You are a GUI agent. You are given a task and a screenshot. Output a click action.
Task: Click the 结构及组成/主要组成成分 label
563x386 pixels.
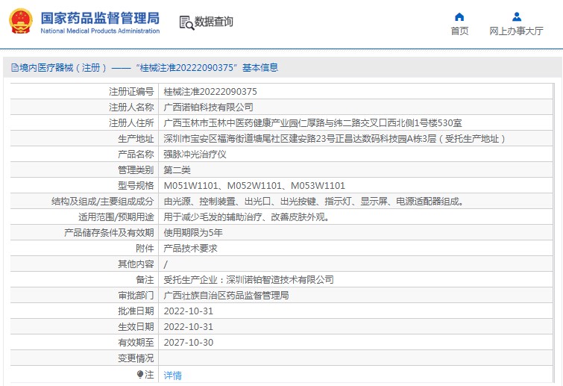[103, 202]
